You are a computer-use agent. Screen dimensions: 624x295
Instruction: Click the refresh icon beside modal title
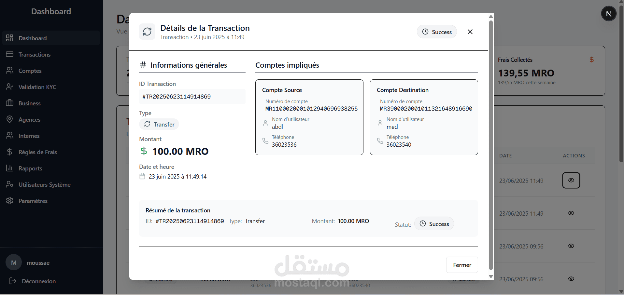click(147, 32)
